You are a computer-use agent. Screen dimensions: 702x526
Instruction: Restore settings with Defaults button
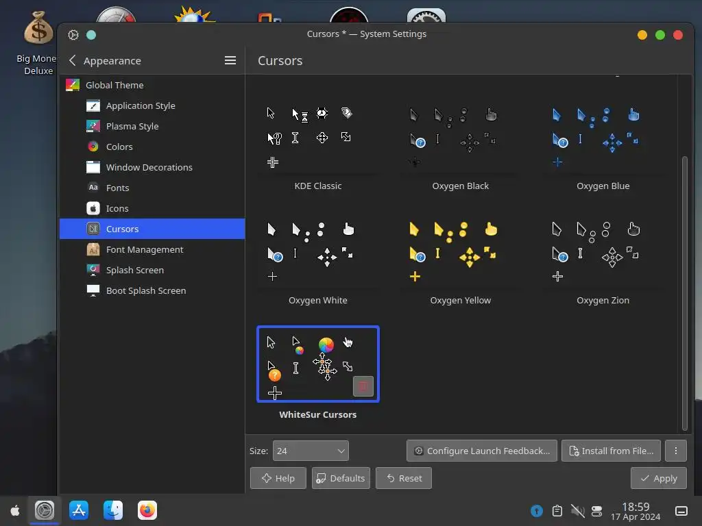pyautogui.click(x=341, y=478)
